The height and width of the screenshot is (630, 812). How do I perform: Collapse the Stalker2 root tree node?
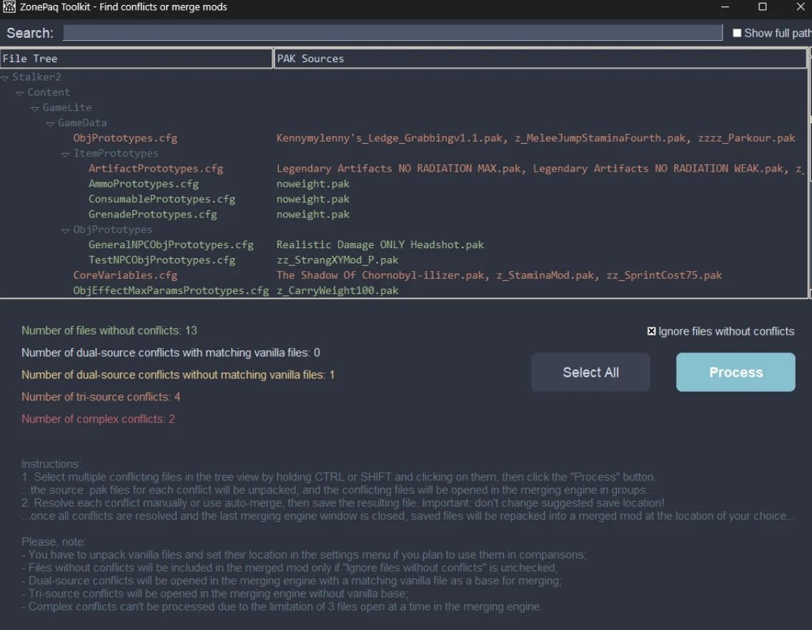pos(5,77)
